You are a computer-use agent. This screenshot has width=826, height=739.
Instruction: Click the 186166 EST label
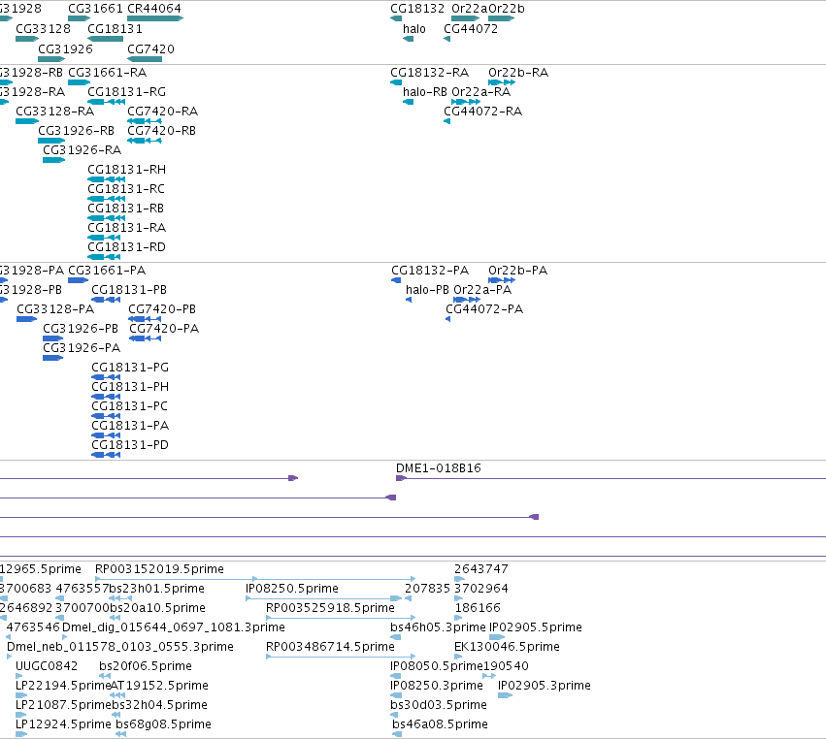(478, 608)
